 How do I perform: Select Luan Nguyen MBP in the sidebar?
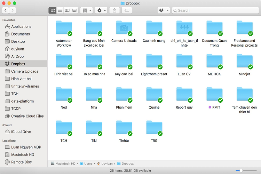pos(23,147)
